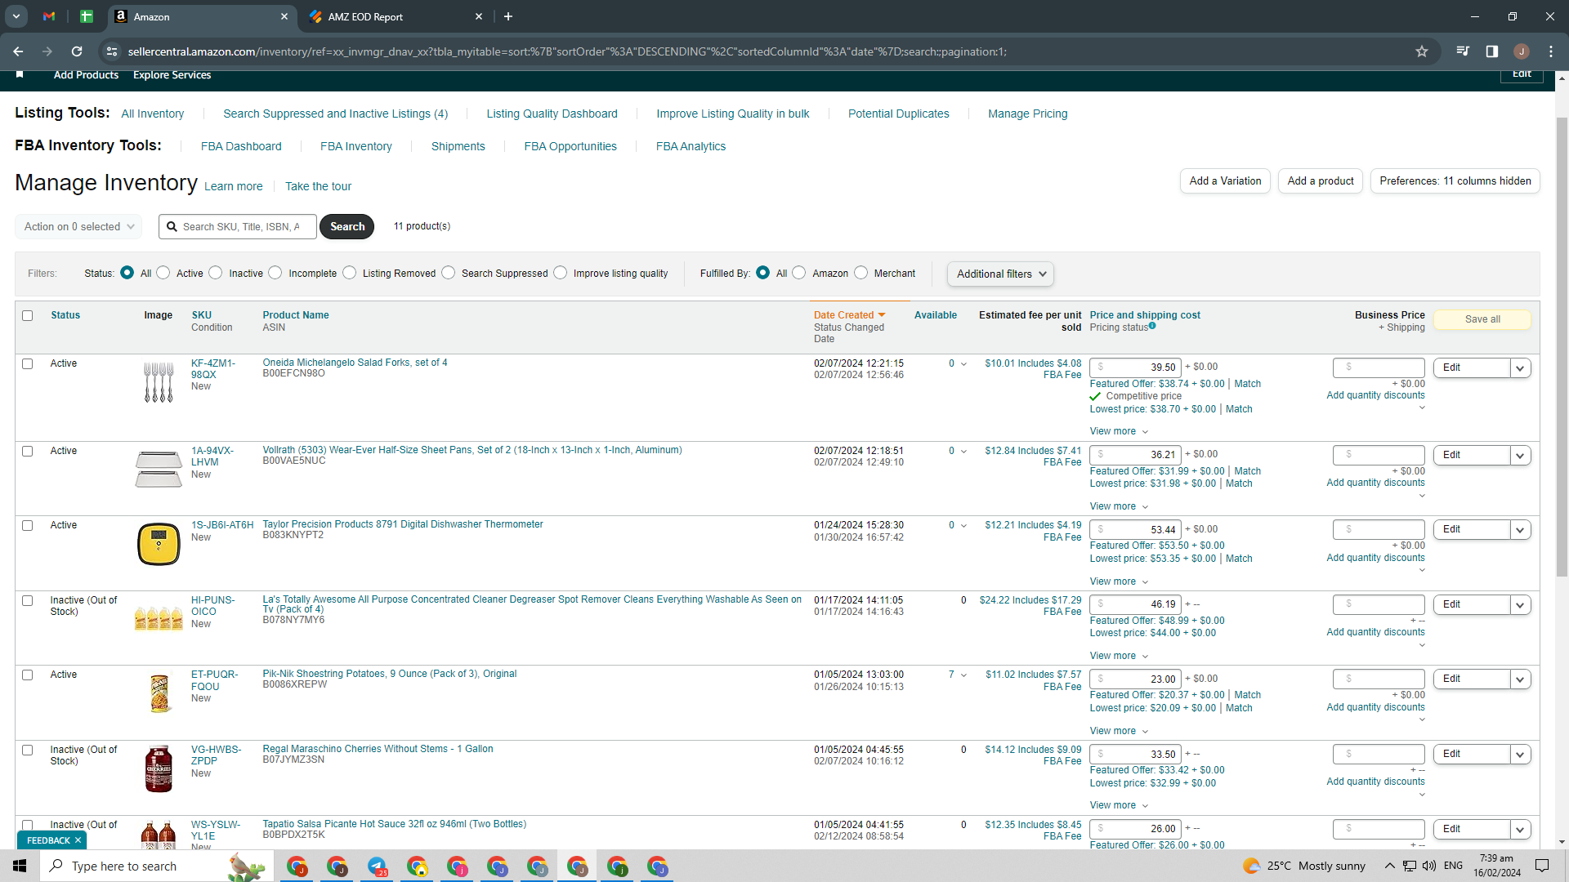
Task: Click the price field showing 39.50
Action: pos(1135,367)
